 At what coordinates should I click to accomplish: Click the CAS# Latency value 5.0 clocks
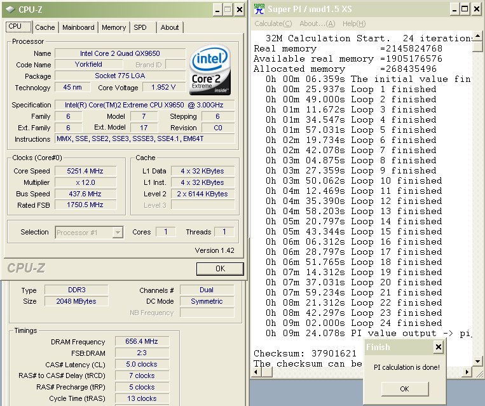tap(142, 364)
